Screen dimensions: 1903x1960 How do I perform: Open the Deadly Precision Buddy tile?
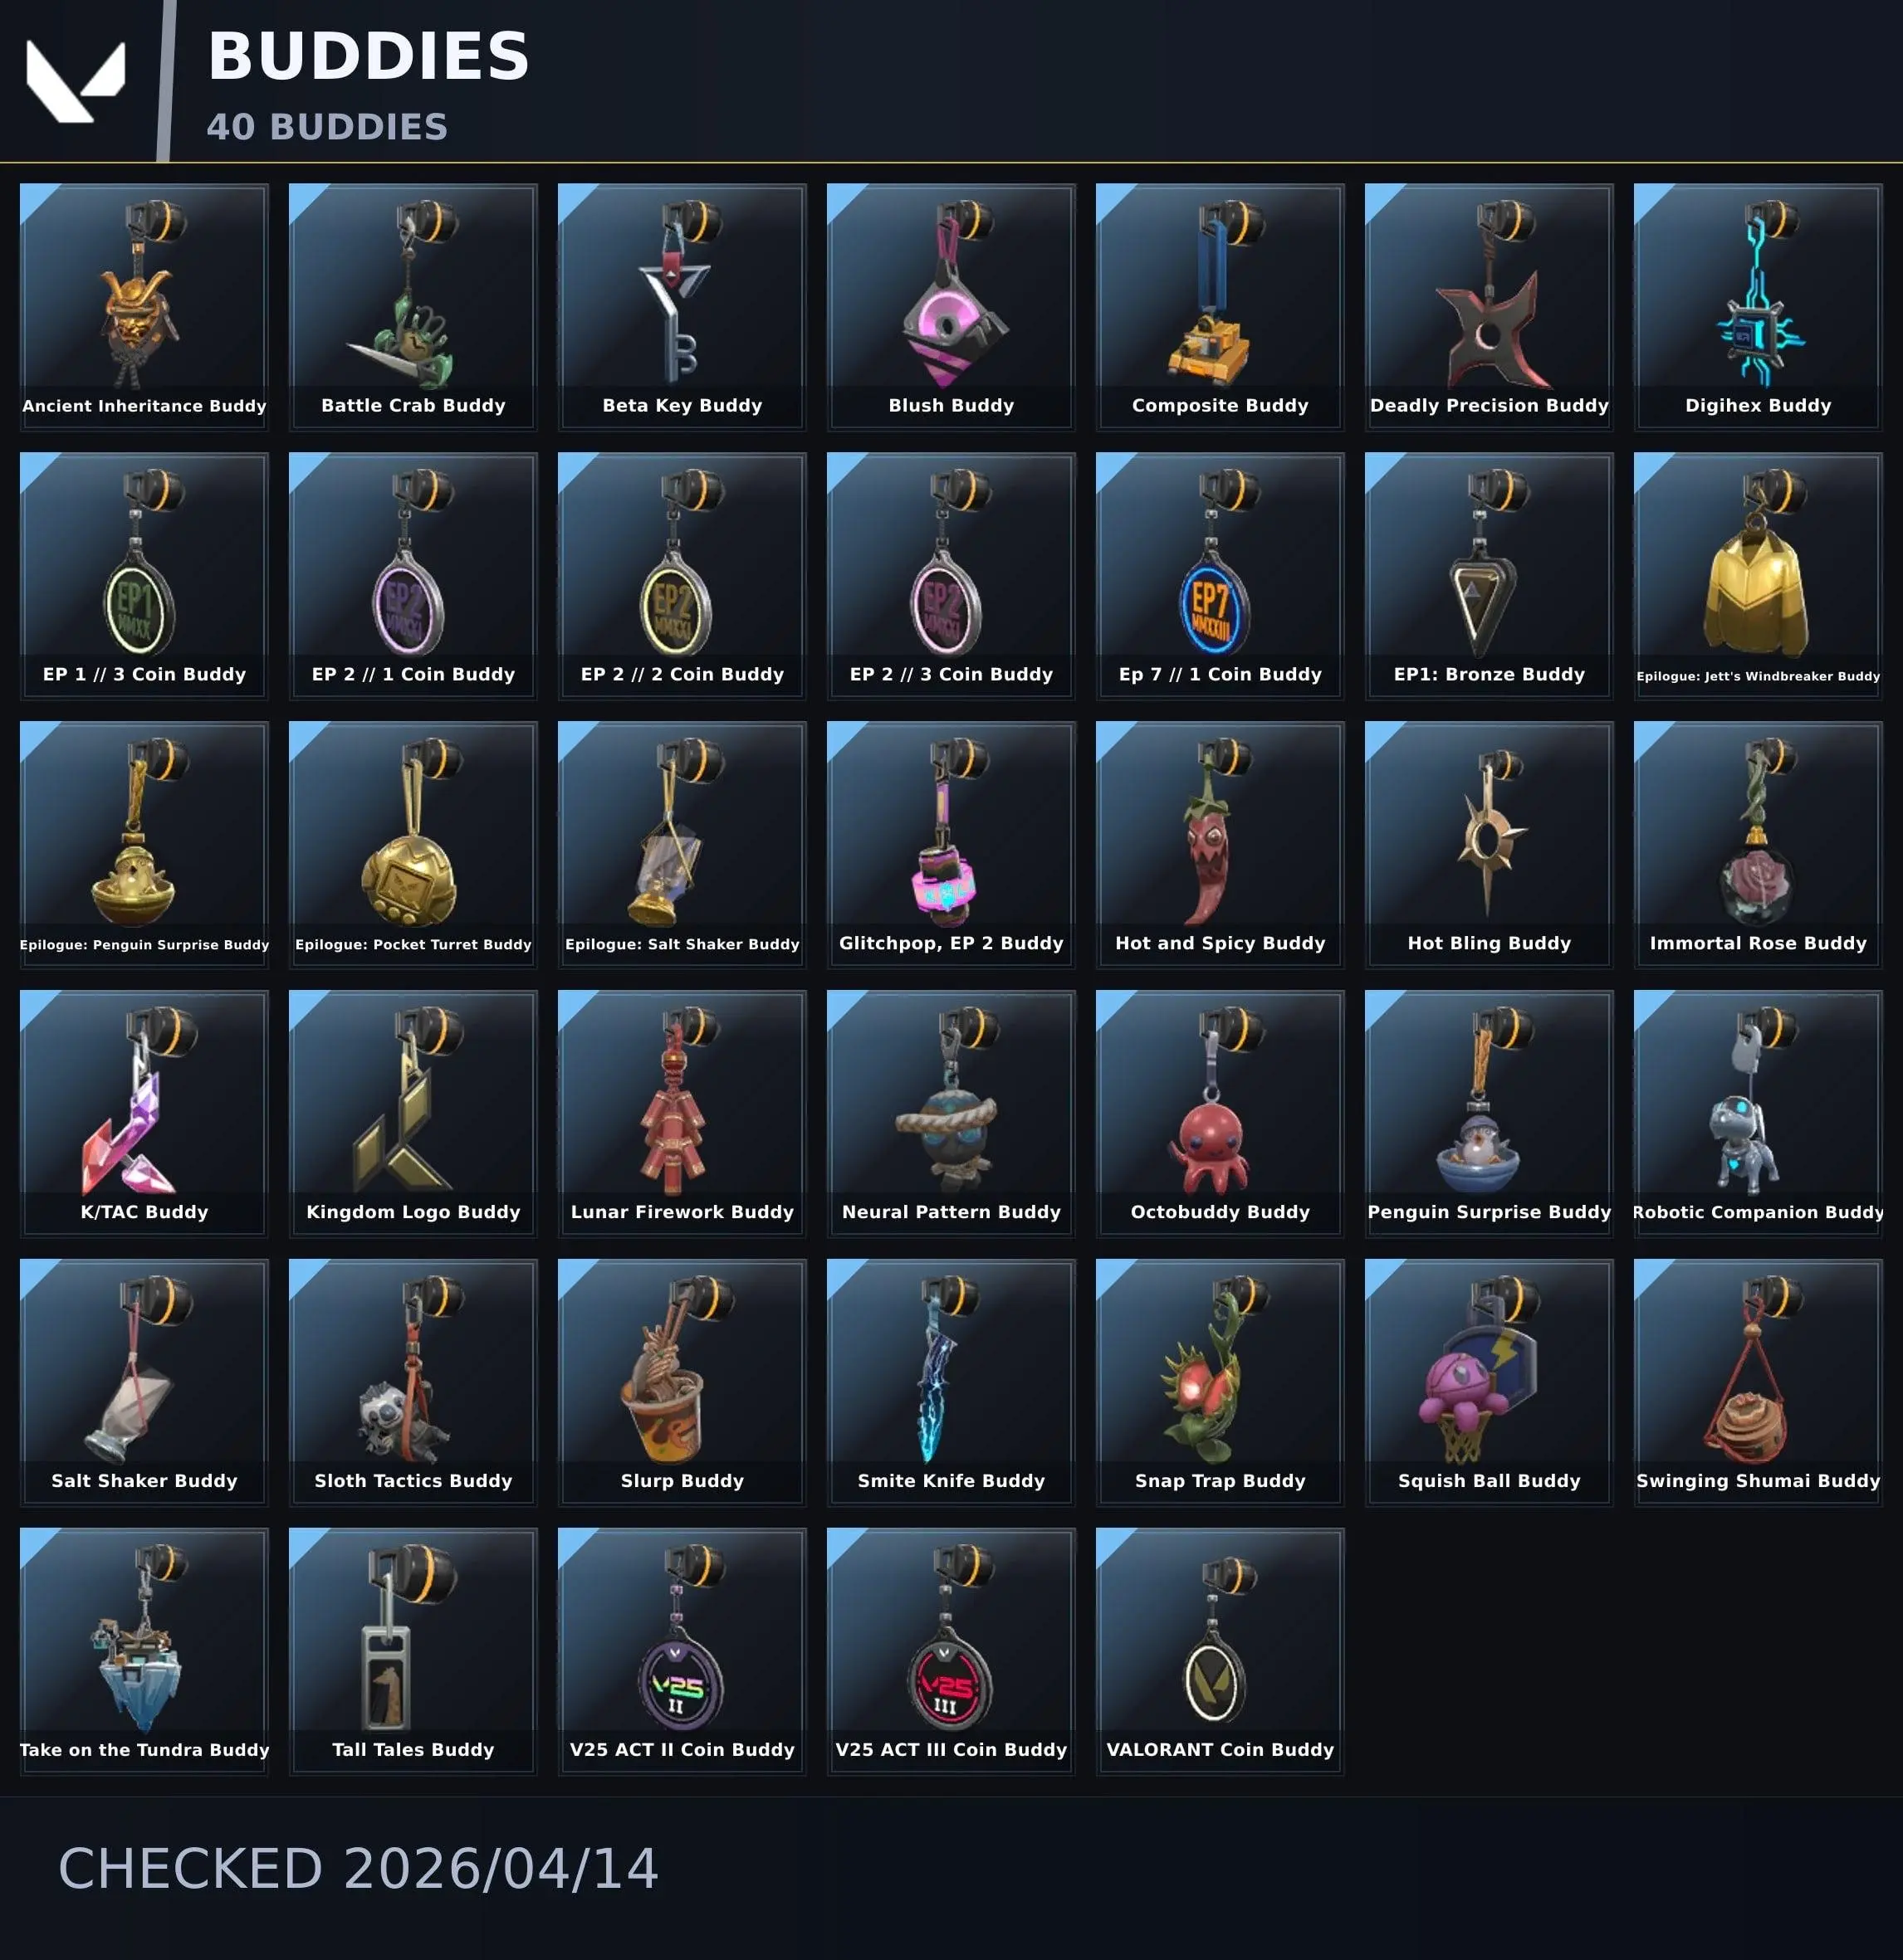[1489, 307]
